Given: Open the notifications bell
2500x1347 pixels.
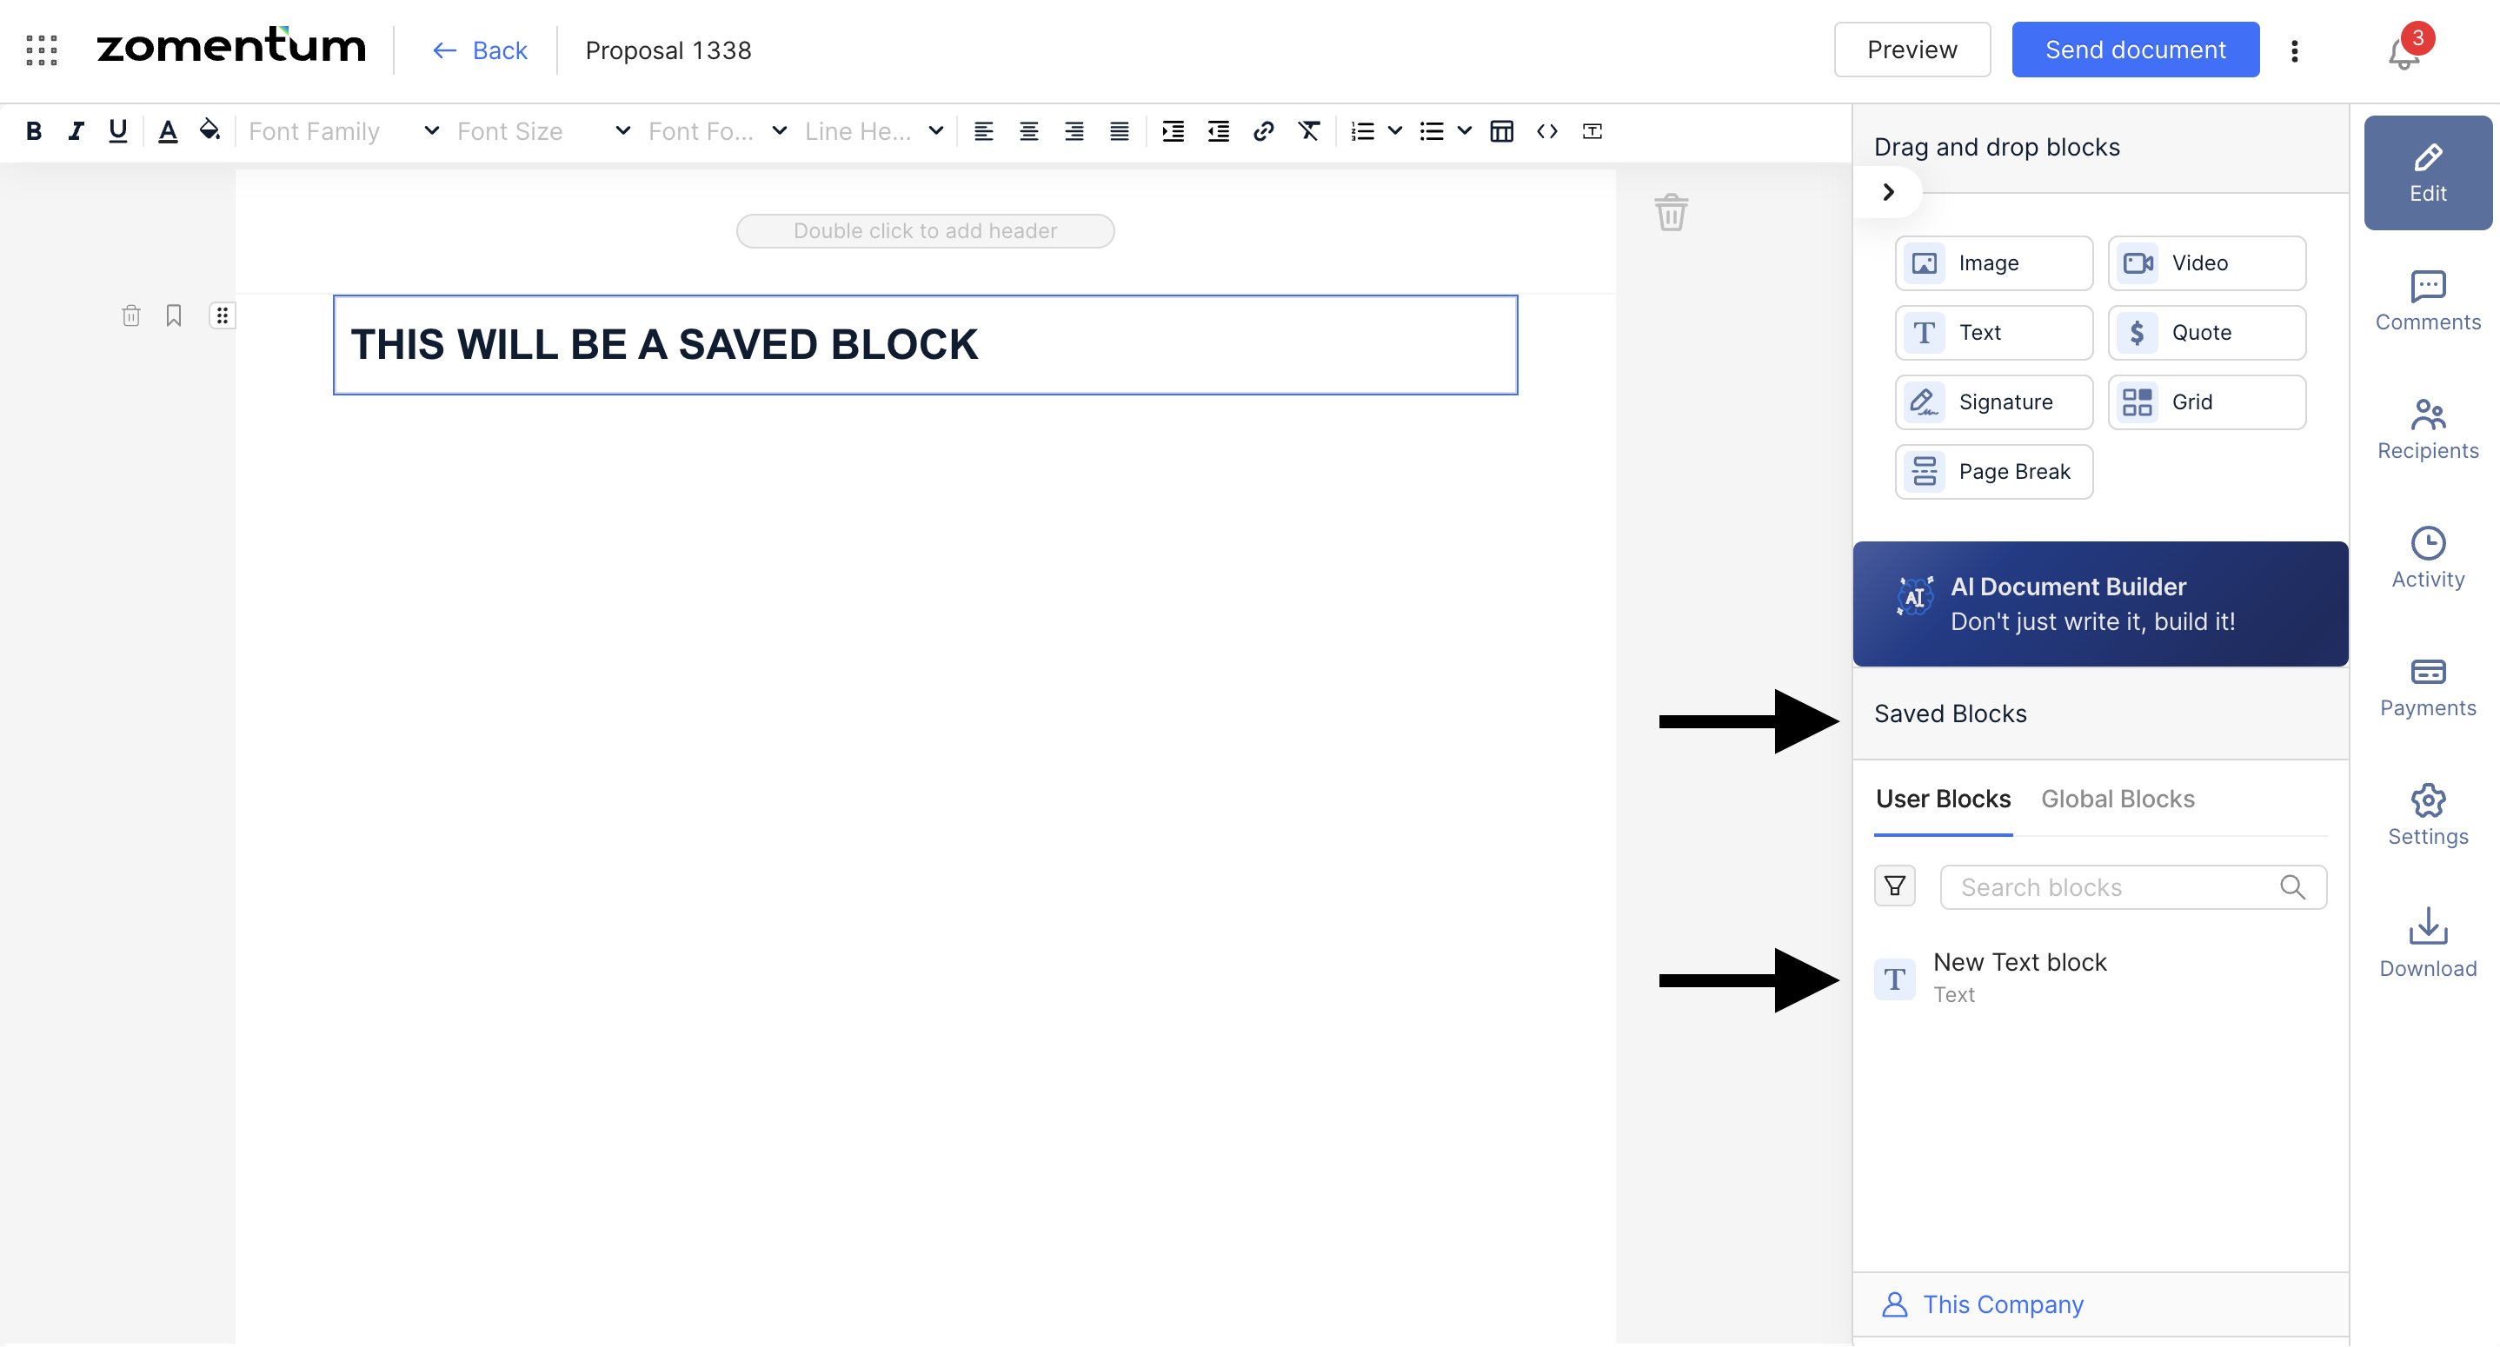Looking at the screenshot, I should coord(2403,53).
